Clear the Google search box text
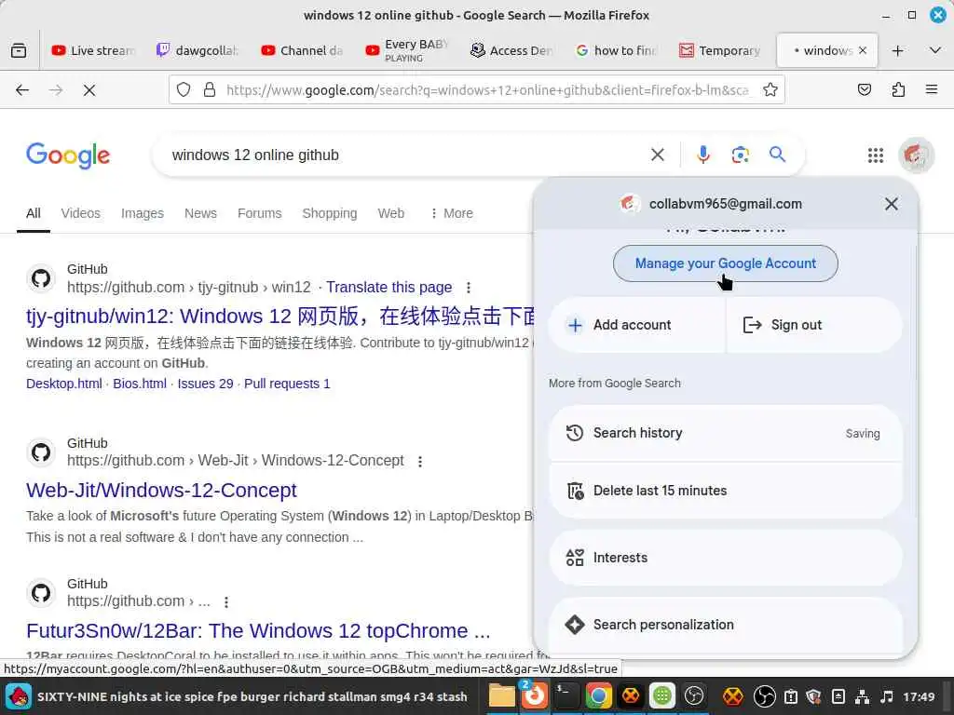Viewport: 954px width, 715px height. point(657,155)
